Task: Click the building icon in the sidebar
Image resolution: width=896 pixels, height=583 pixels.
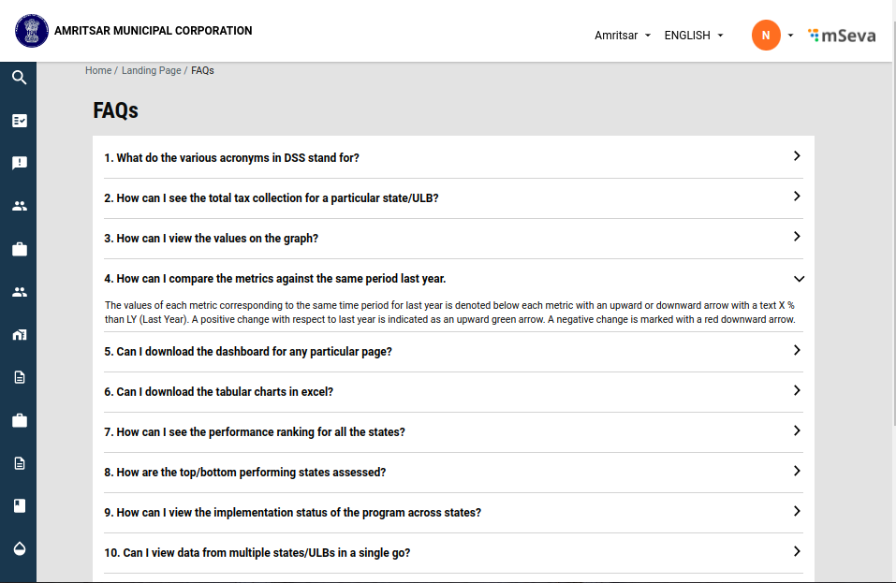Action: click(19, 335)
